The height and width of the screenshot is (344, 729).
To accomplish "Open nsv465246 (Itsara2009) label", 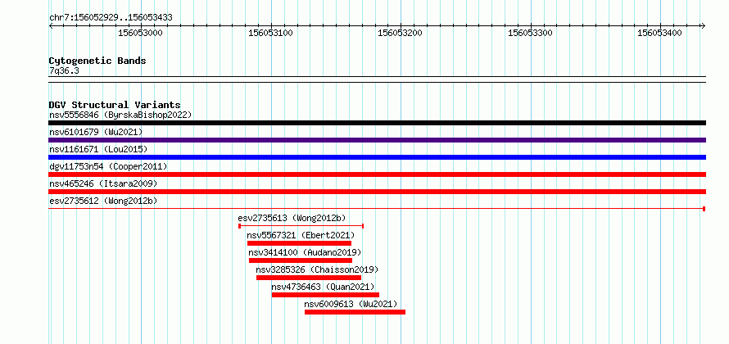I will tap(103, 183).
